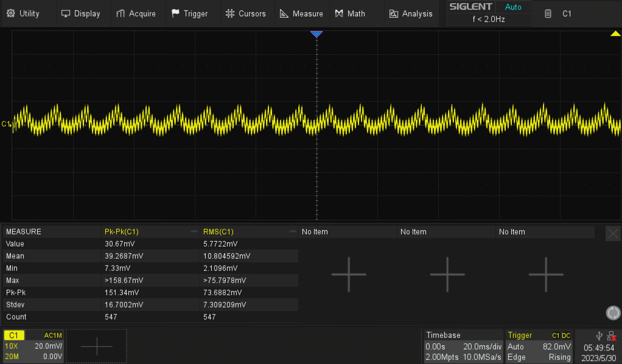622x364 pixels.
Task: Open the Cursors tool
Action: tap(246, 13)
